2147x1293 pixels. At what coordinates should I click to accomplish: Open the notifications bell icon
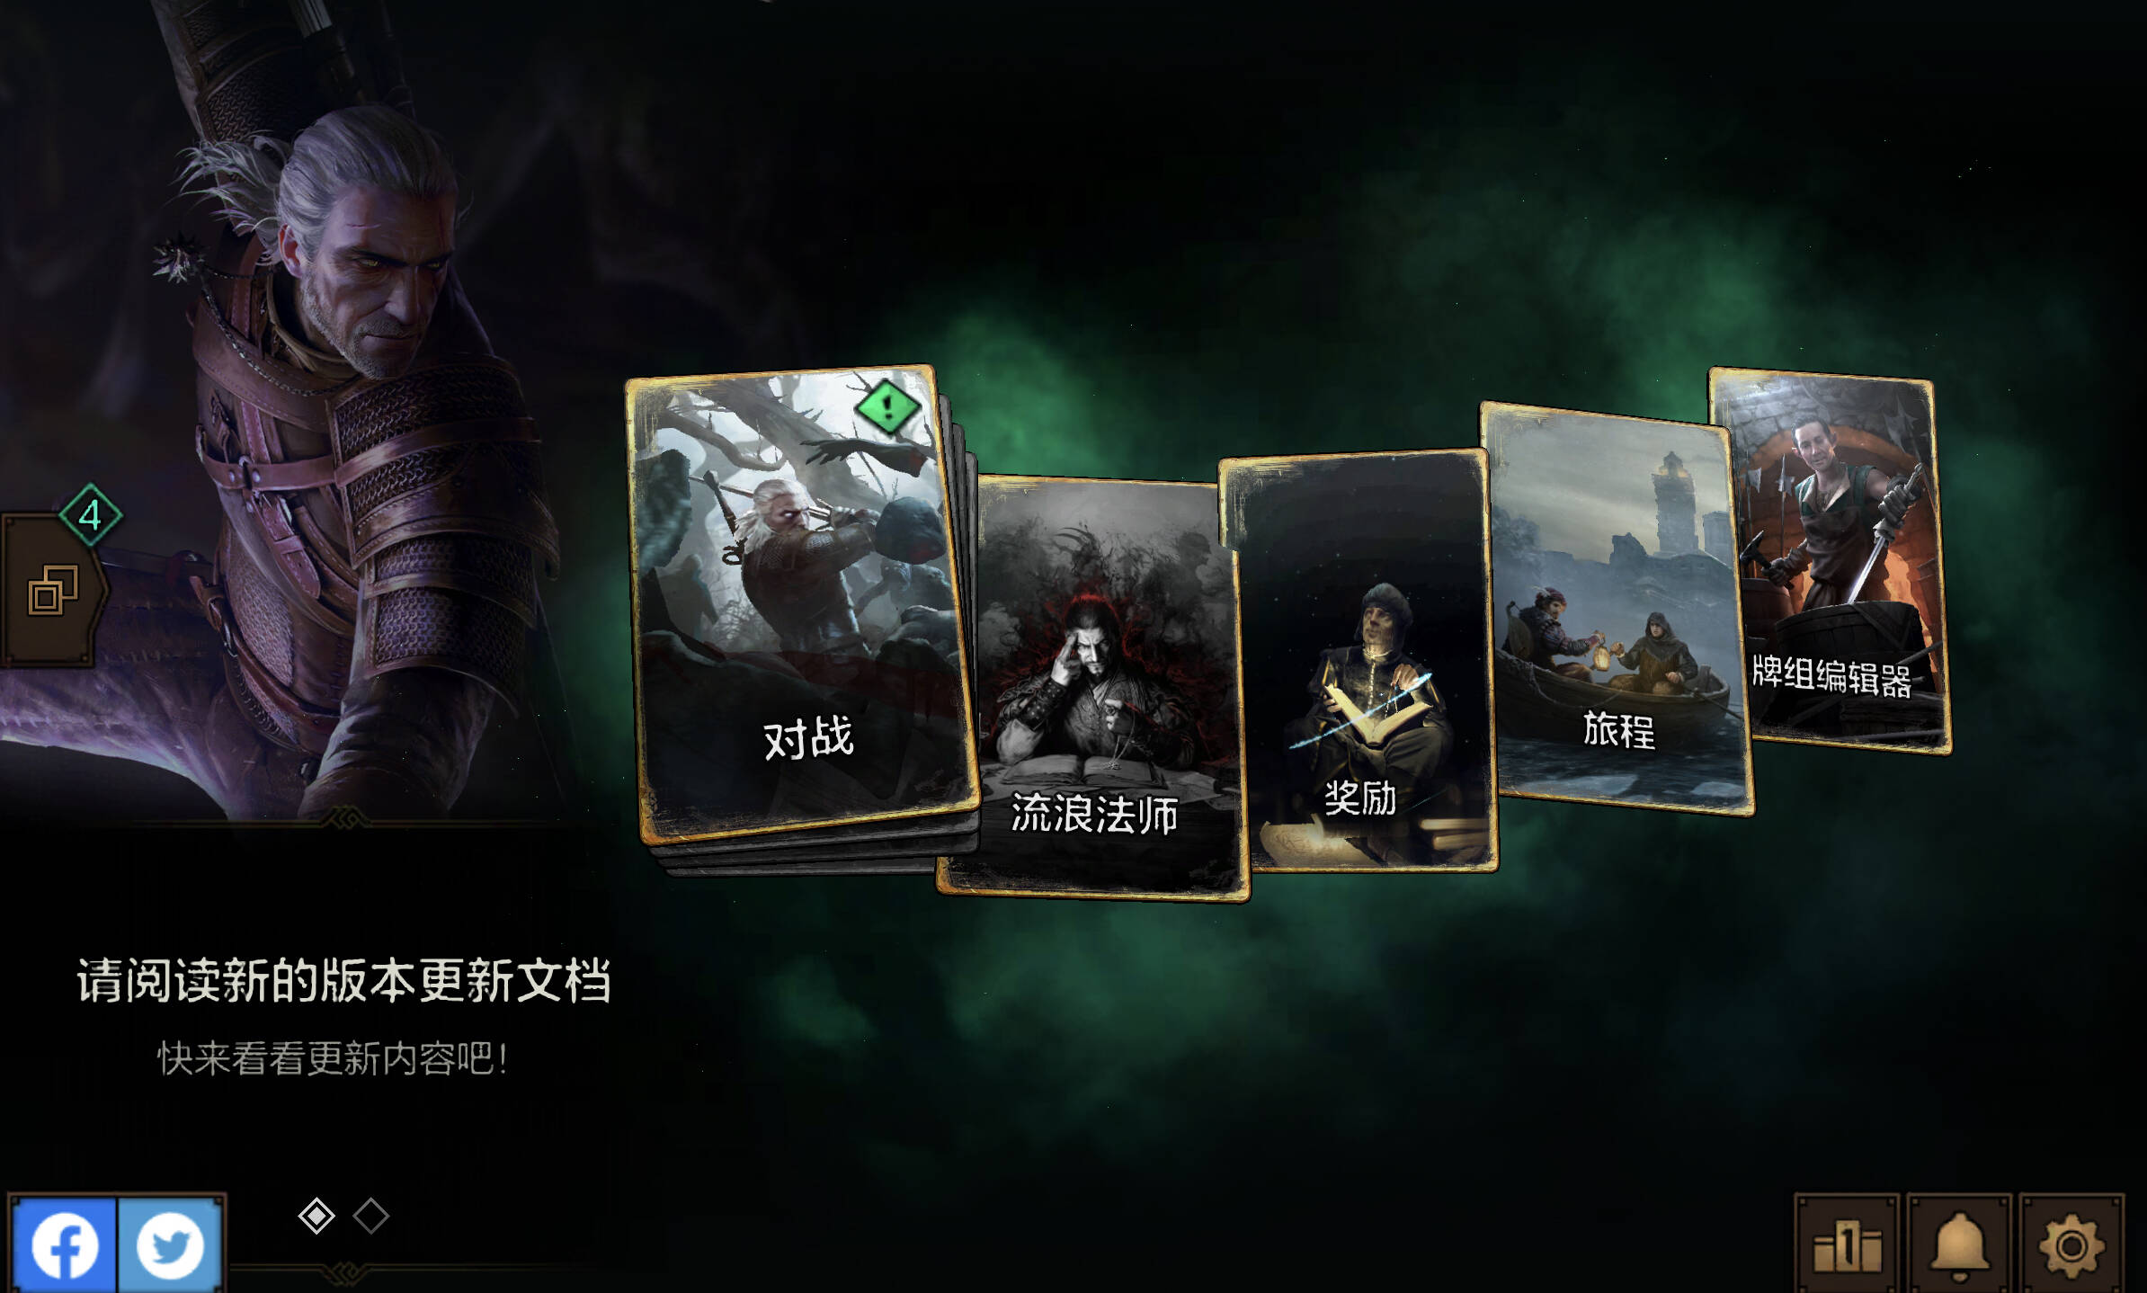pyautogui.click(x=1959, y=1245)
